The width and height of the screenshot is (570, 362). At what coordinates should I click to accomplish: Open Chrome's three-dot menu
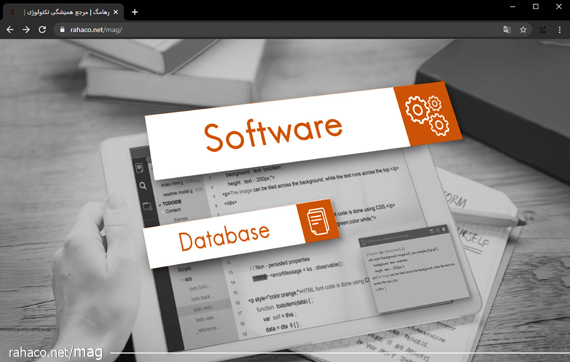pos(560,30)
